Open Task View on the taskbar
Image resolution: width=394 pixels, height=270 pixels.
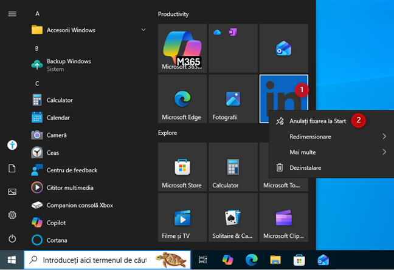(202, 260)
